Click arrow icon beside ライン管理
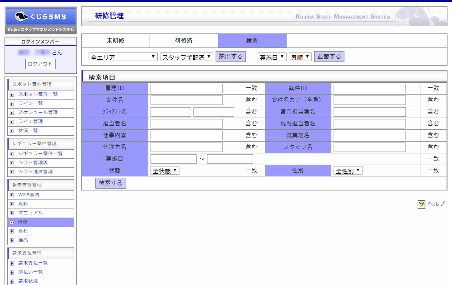This screenshot has width=452, height=285. [x=12, y=122]
